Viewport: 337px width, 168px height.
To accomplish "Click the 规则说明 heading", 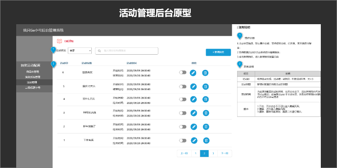I will [244, 27].
